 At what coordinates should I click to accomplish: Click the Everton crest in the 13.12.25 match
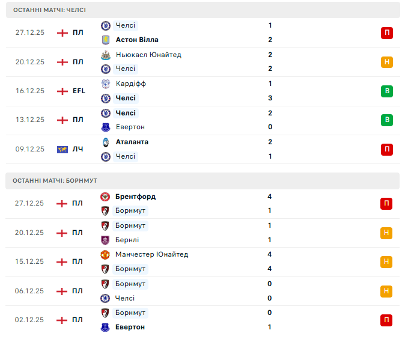(105, 127)
